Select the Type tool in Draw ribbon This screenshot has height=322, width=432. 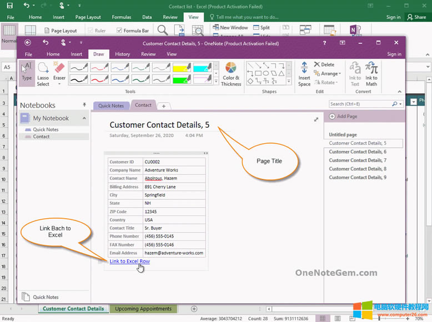(x=27, y=73)
